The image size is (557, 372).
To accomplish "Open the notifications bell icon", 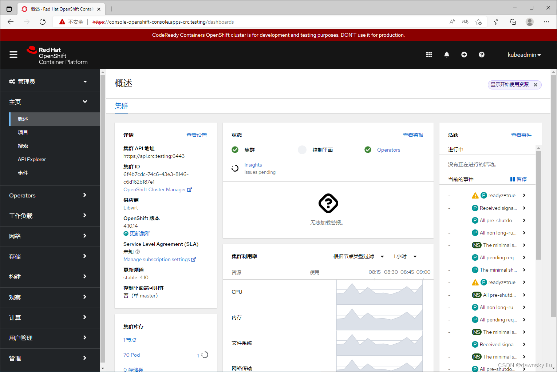I will (x=446, y=55).
